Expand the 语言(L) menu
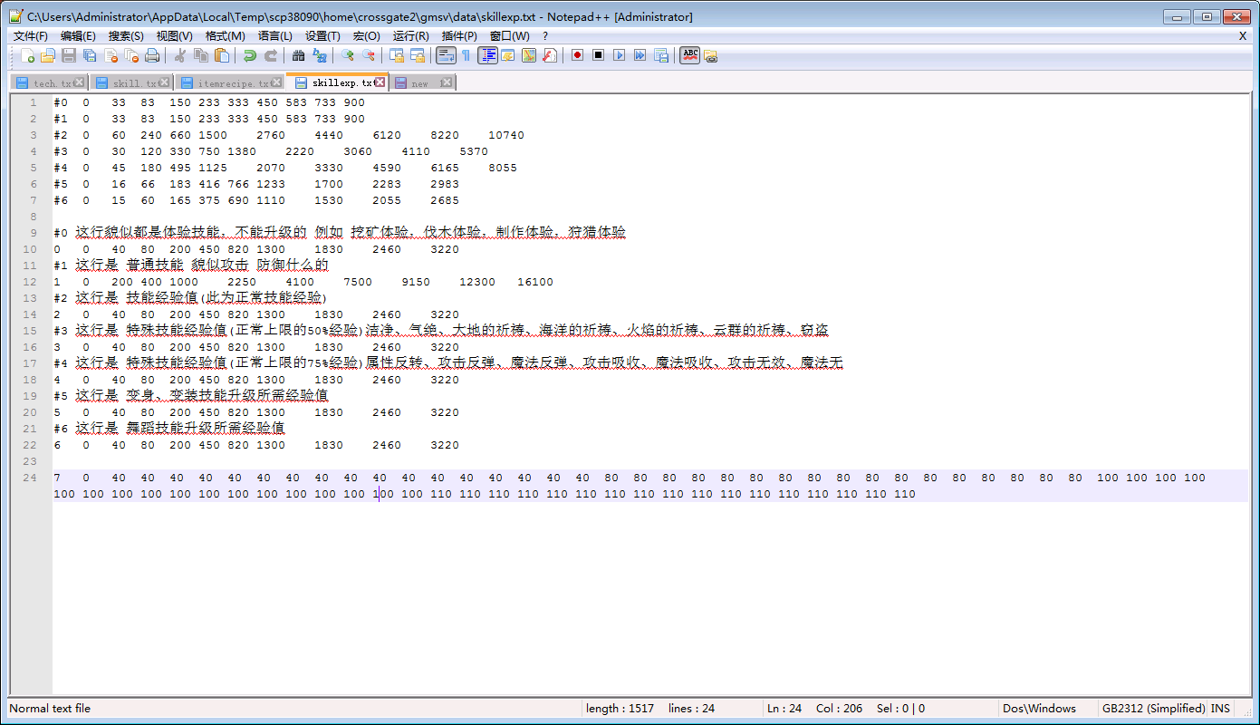 [274, 36]
